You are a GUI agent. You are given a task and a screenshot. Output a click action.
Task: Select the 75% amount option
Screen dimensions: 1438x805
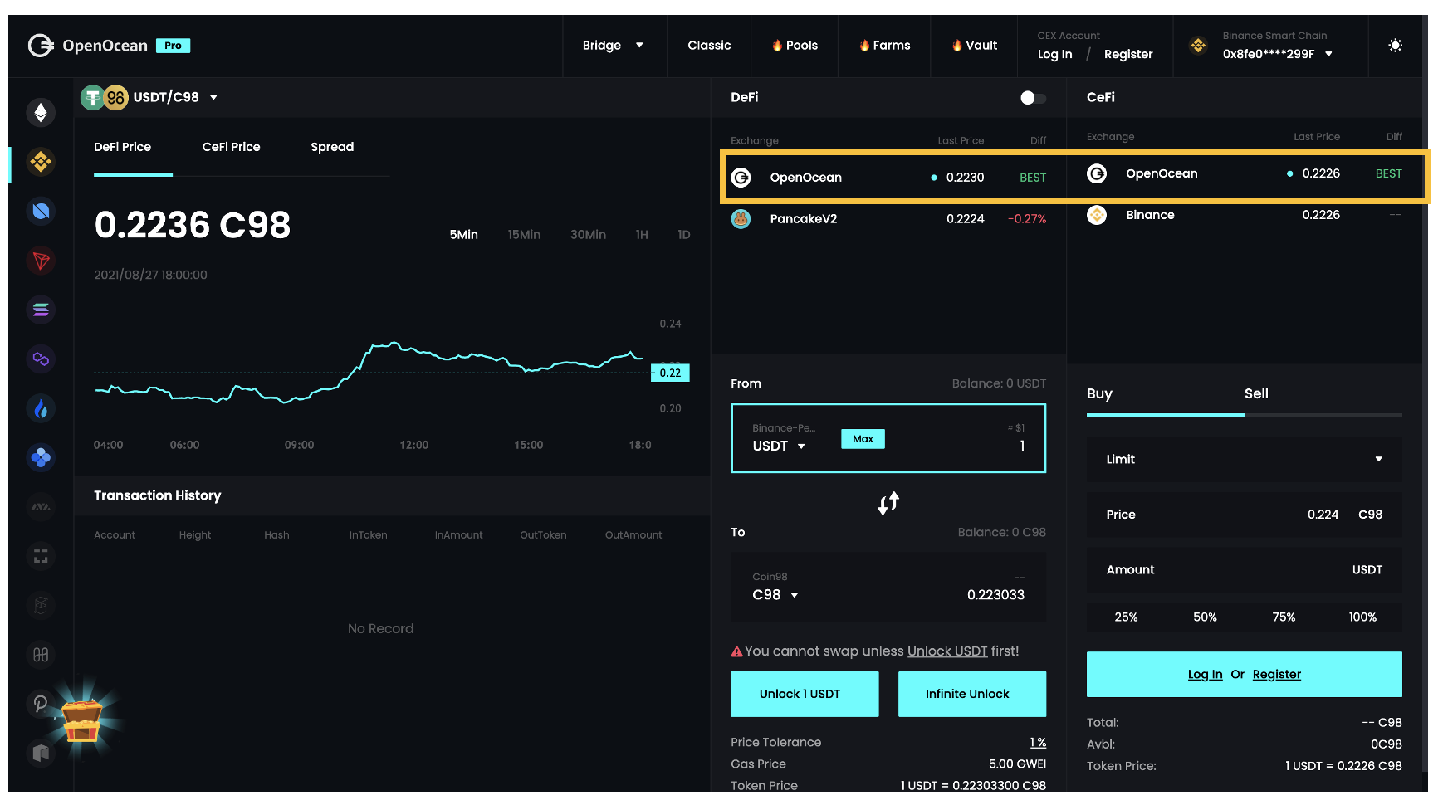point(1284,617)
